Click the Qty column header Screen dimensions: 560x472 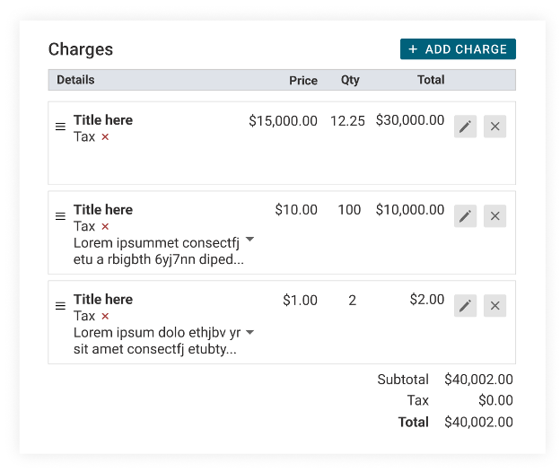click(x=350, y=80)
